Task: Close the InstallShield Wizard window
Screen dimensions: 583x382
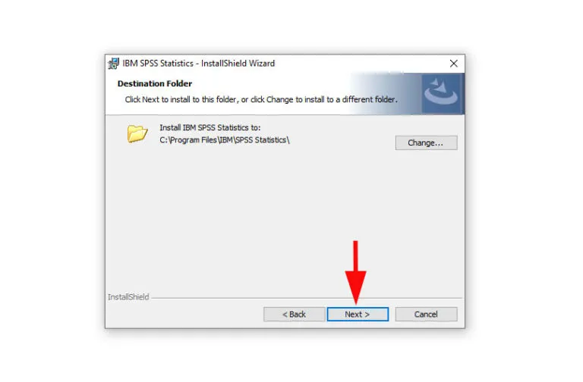Action: [453, 64]
